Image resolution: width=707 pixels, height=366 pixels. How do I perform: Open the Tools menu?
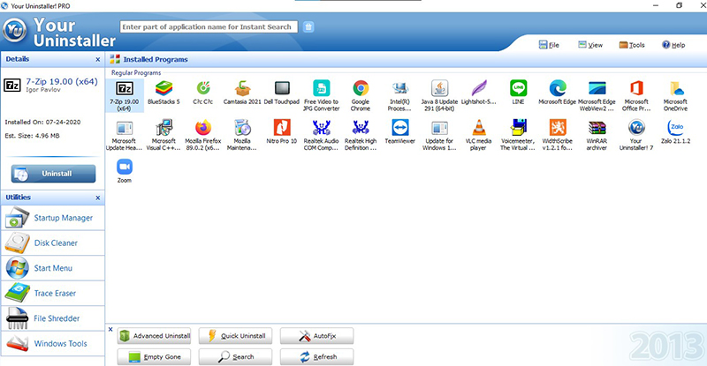click(x=631, y=44)
